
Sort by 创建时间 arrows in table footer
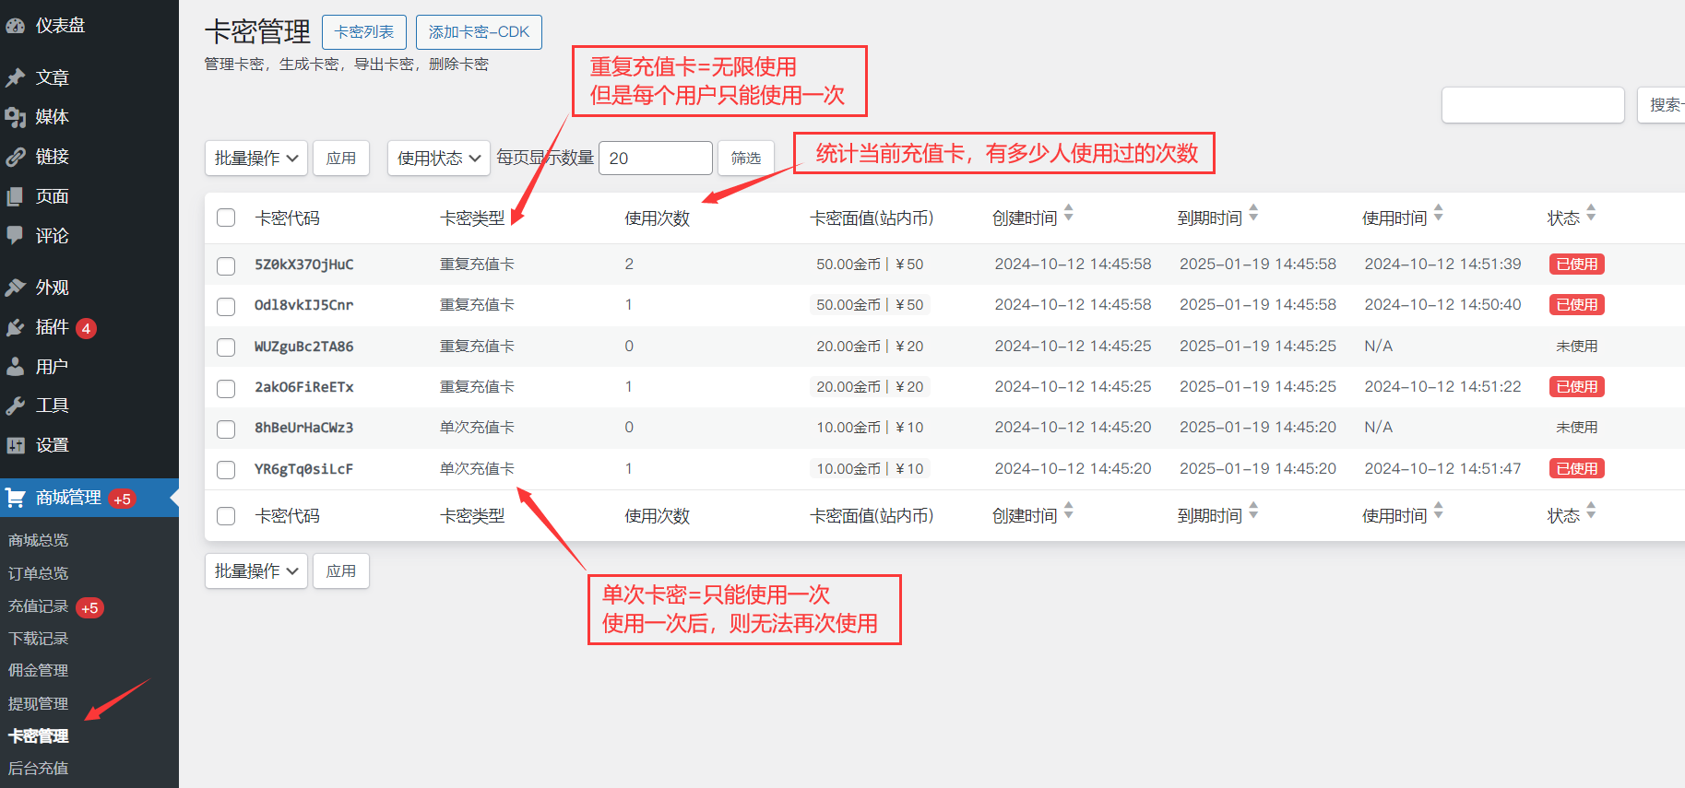(x=1069, y=511)
